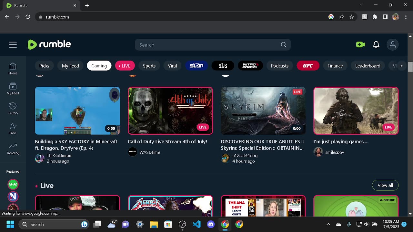Select the Finance category chip

click(x=335, y=66)
